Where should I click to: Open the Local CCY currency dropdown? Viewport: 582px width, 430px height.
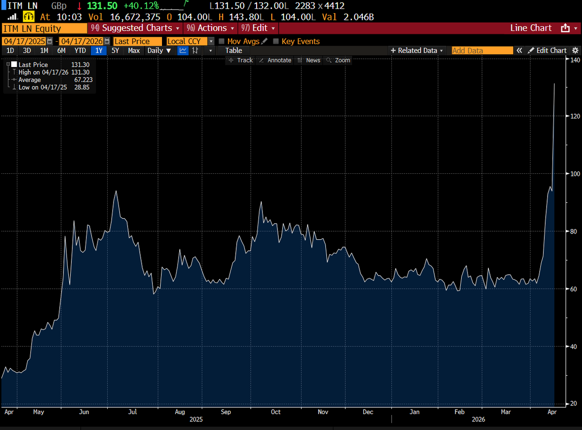[x=210, y=41]
